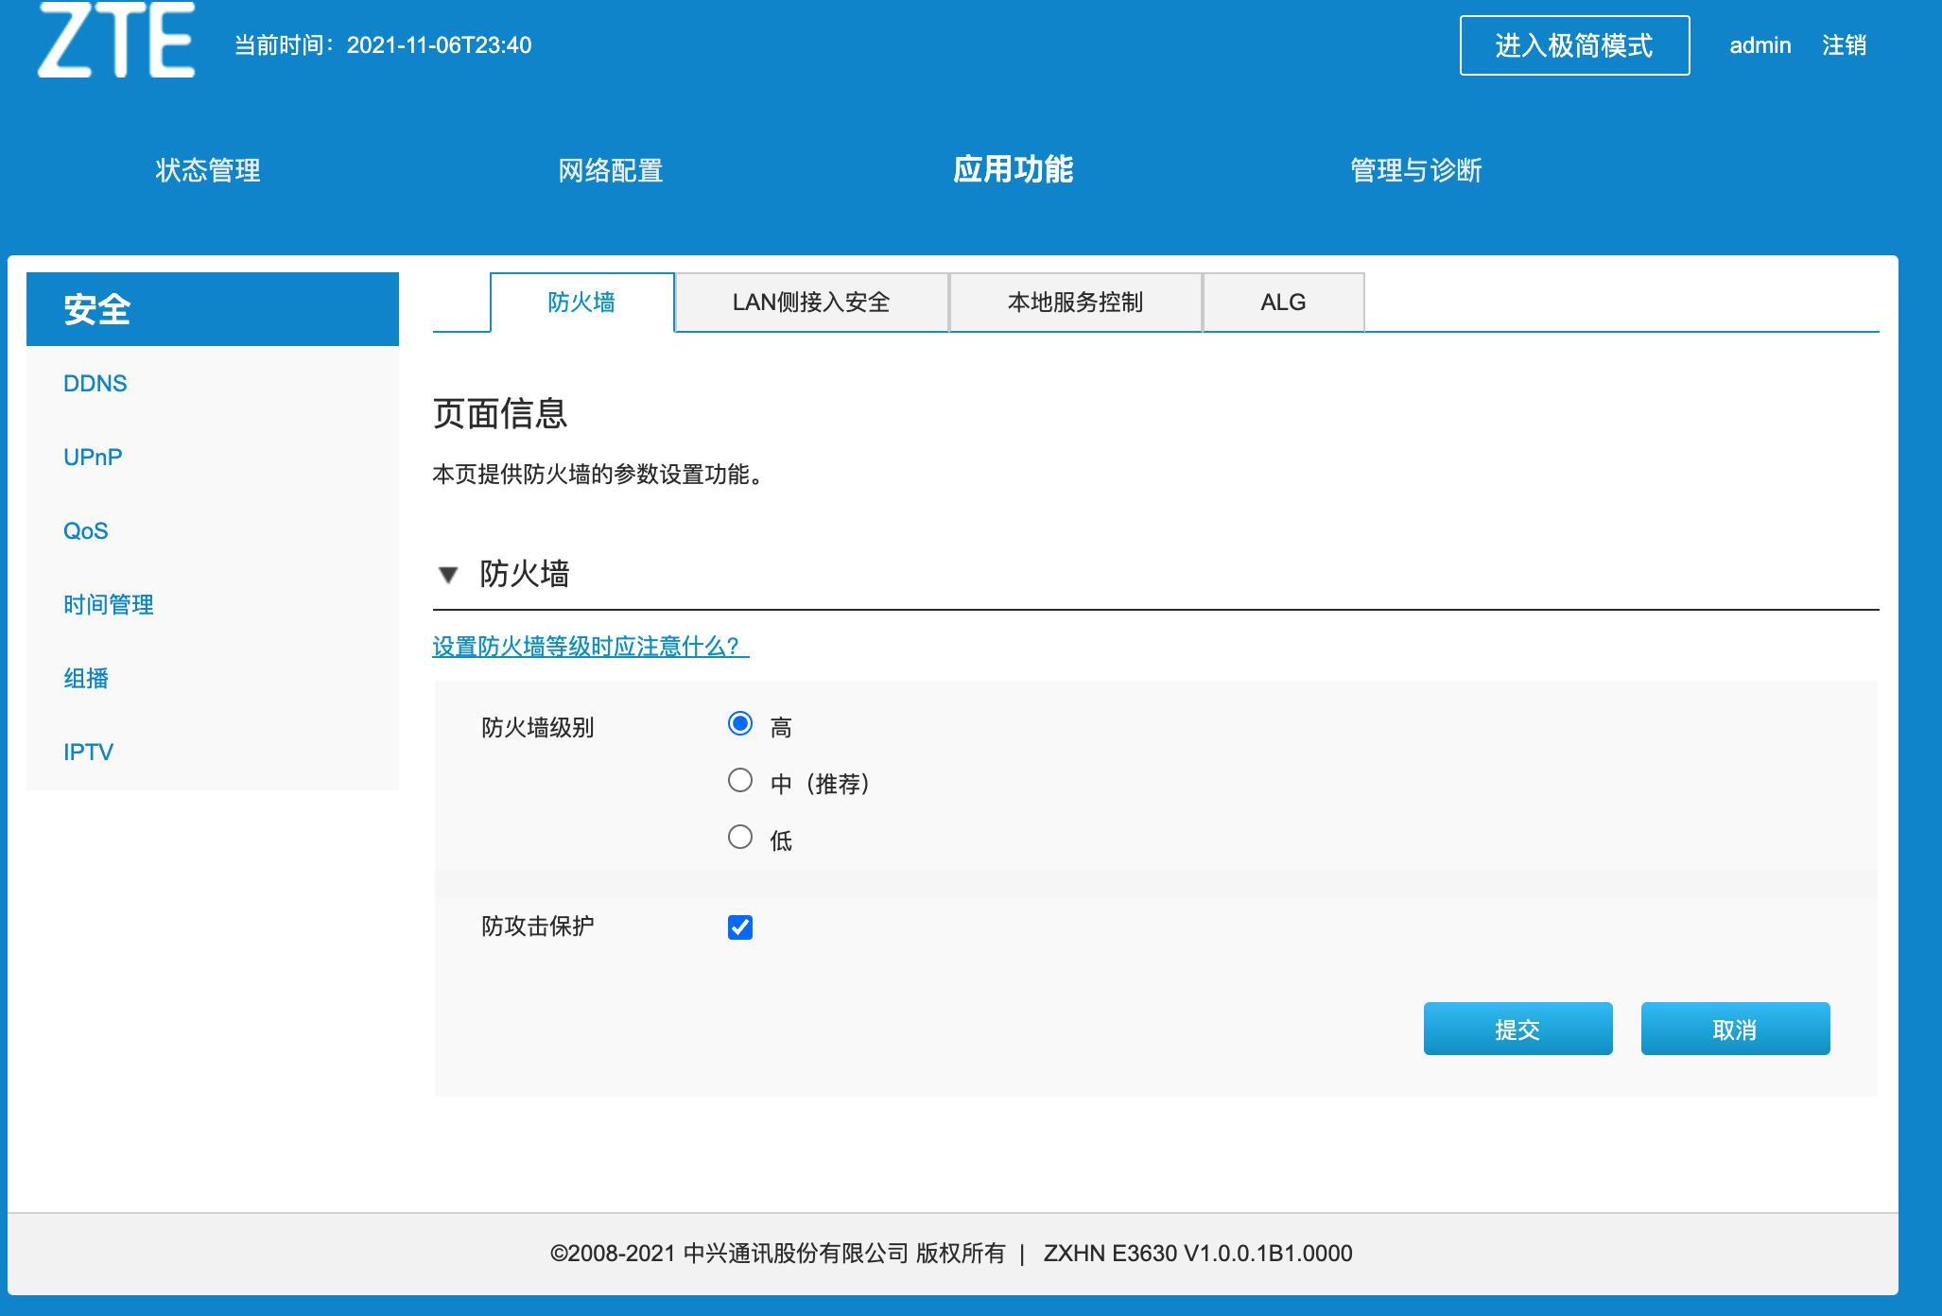Submit firewall settings with 提交 button
Screen dimensions: 1942x1316
[x=1517, y=1029]
